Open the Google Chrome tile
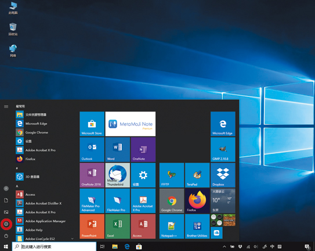Screen dimensions: 315x251 172,200
